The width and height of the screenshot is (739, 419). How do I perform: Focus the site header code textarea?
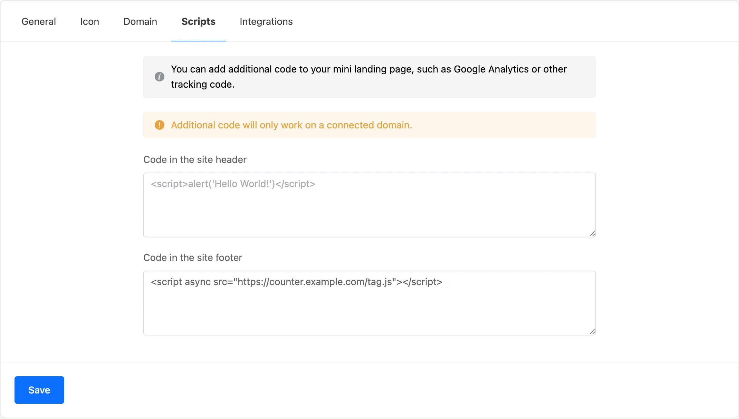[369, 205]
